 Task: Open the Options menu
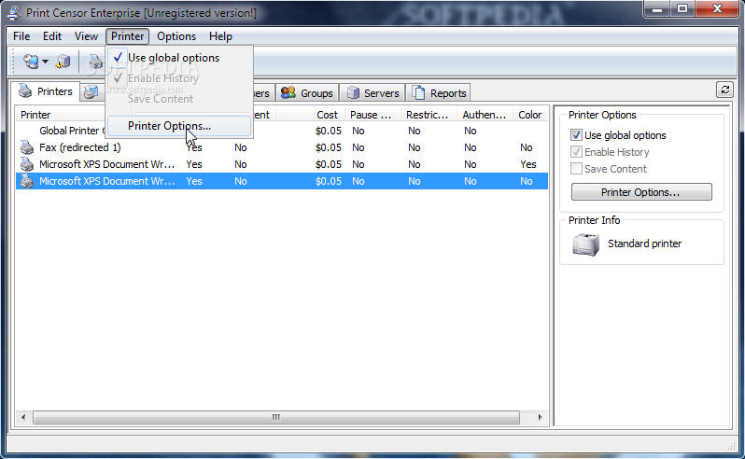point(176,36)
